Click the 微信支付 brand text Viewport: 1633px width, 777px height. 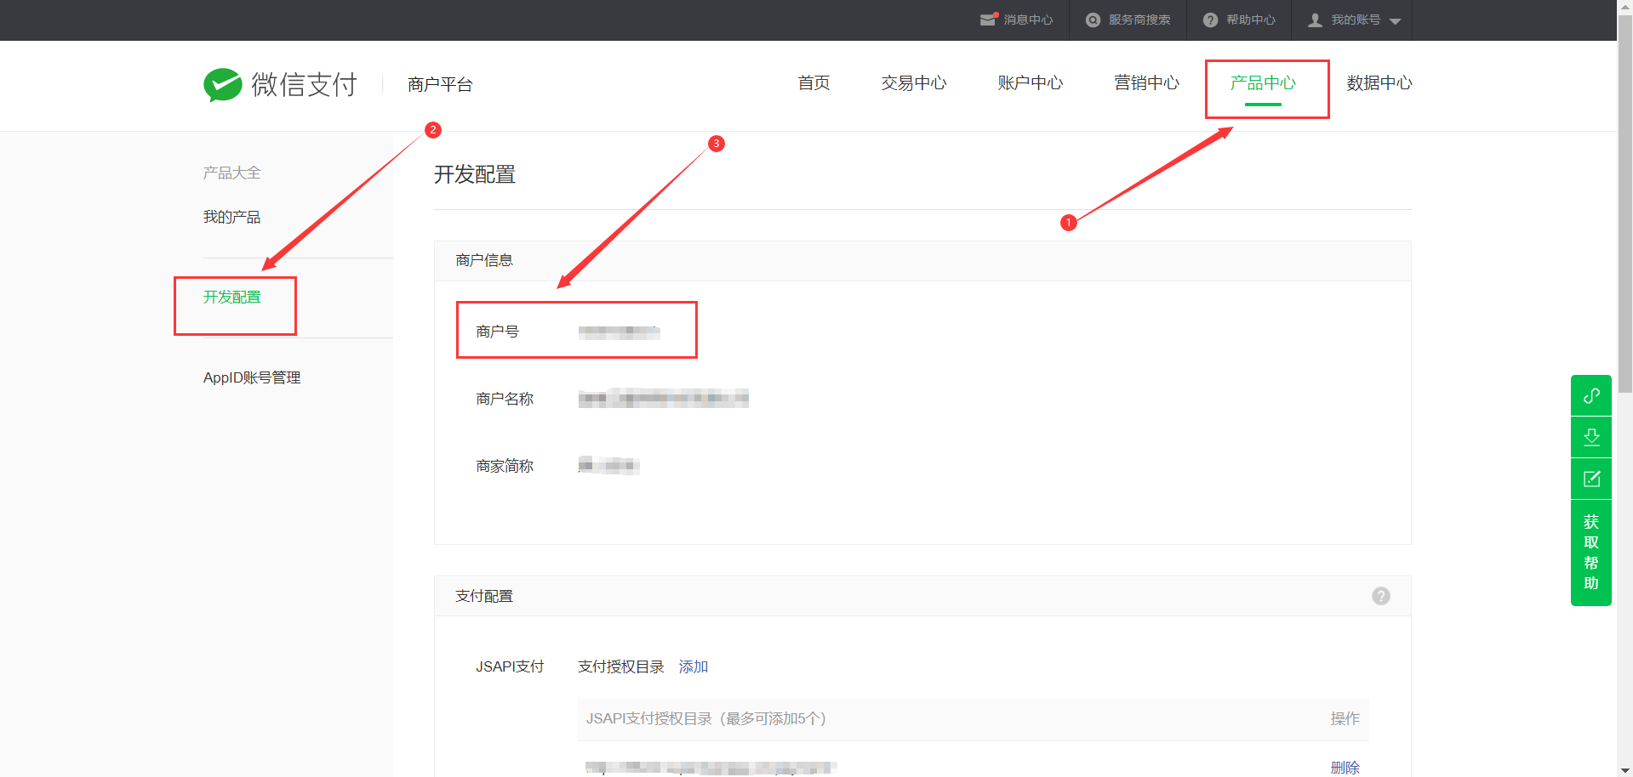point(304,85)
